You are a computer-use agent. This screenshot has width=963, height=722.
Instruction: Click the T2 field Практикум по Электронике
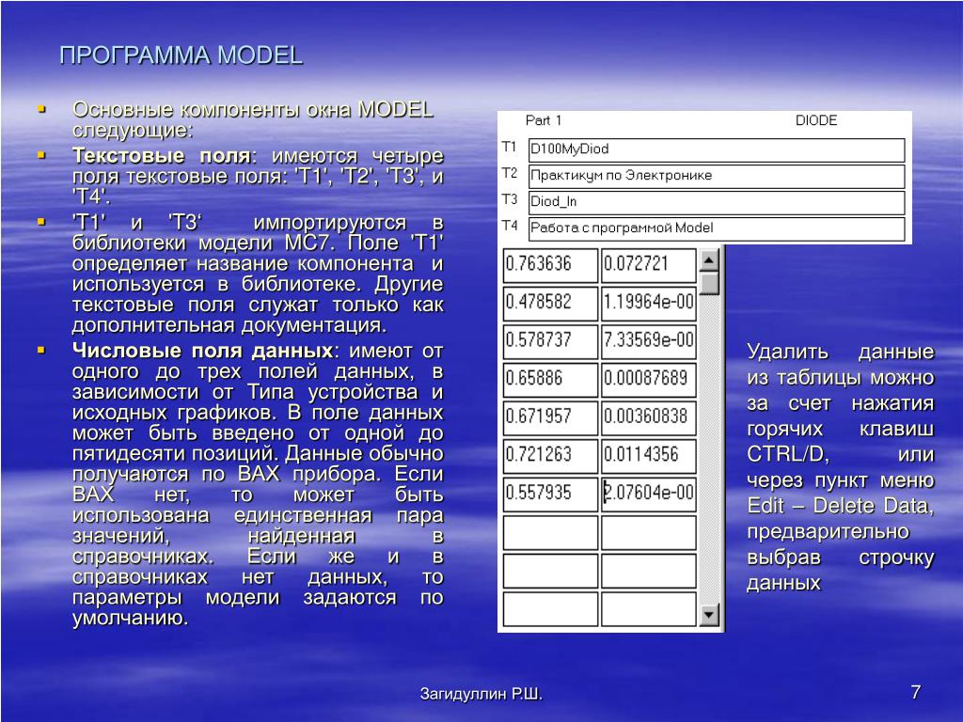click(716, 176)
